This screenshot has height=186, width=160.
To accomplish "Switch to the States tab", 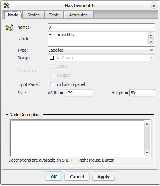I will 34,15.
